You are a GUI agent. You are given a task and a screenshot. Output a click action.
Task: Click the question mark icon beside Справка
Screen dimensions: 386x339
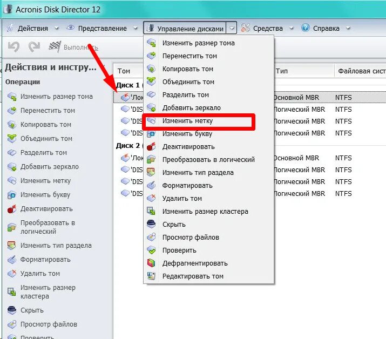point(305,28)
